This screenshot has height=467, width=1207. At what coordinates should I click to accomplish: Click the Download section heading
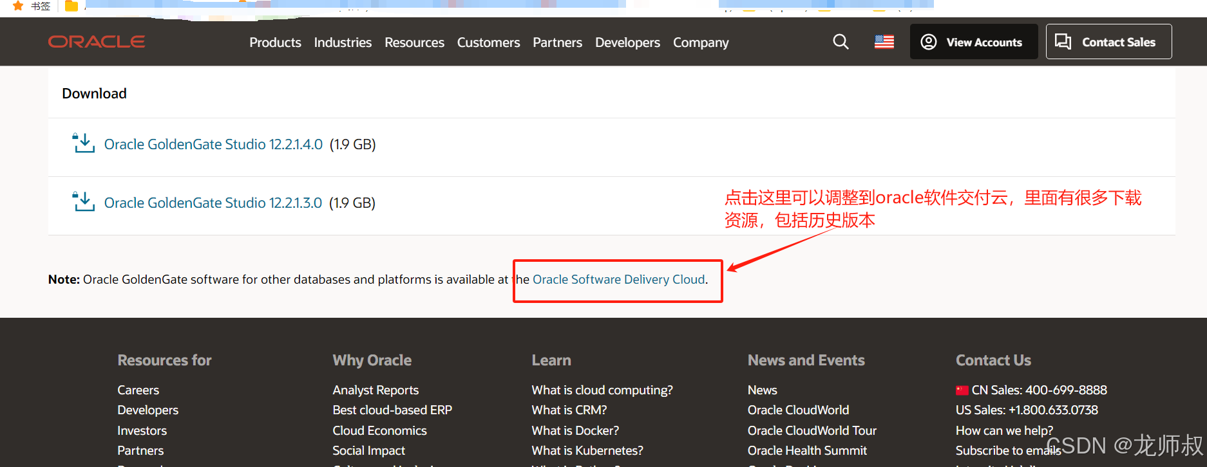pos(94,93)
